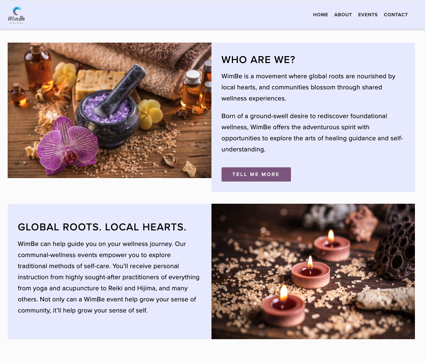Open the HOME navigation link
Viewport: 425px width, 361px height.
(x=320, y=15)
